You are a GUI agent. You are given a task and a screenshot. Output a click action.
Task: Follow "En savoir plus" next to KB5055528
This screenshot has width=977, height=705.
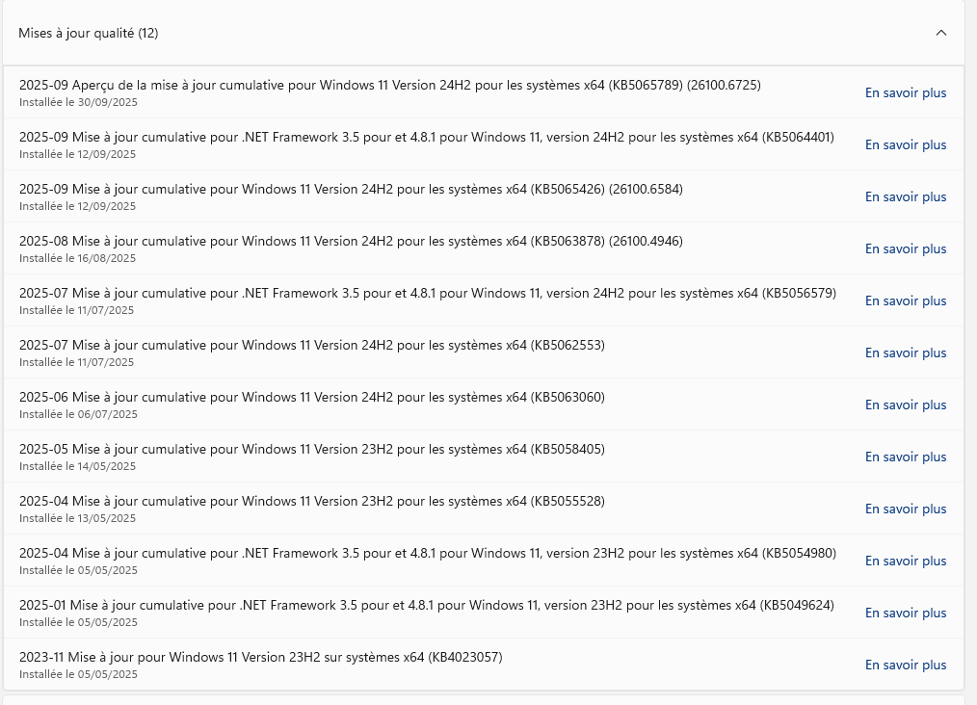pos(906,509)
